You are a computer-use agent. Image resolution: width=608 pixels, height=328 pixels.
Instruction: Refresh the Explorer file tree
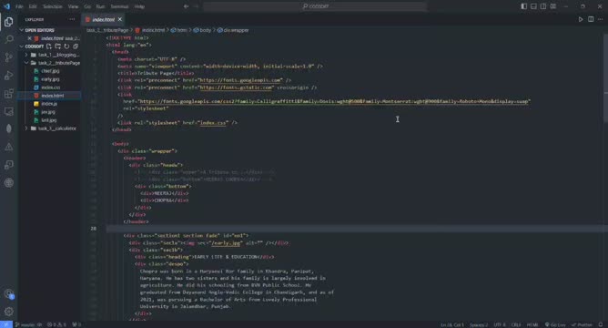(66, 46)
